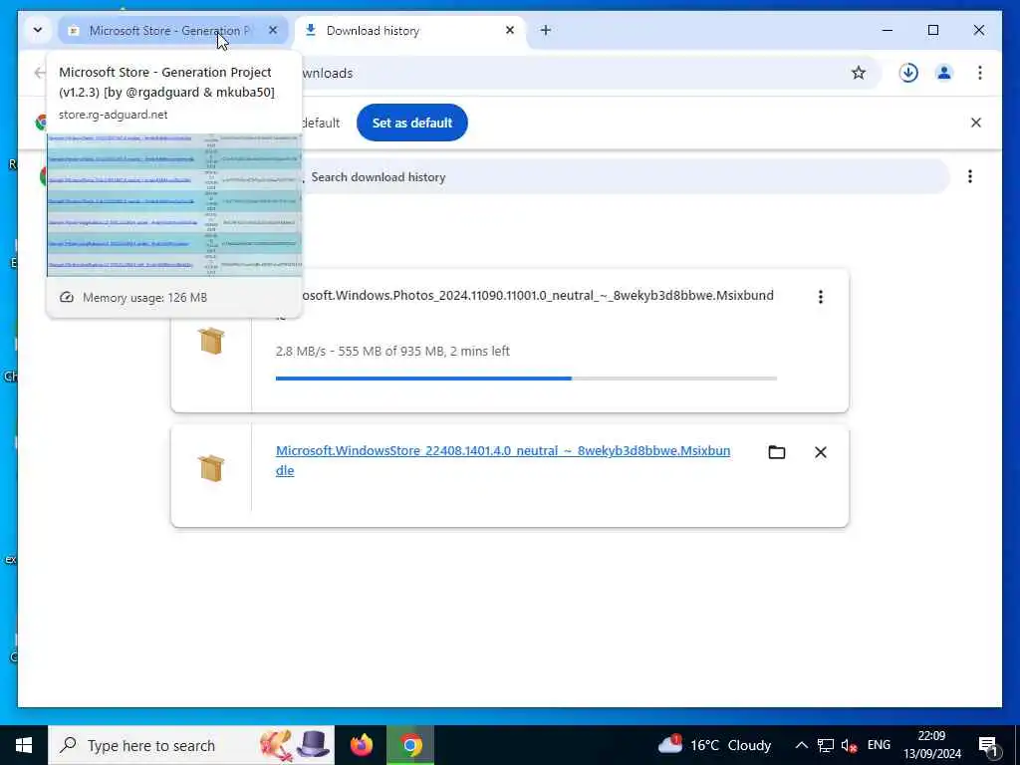
Task: Click the Photos download progress bar
Action: (x=526, y=378)
